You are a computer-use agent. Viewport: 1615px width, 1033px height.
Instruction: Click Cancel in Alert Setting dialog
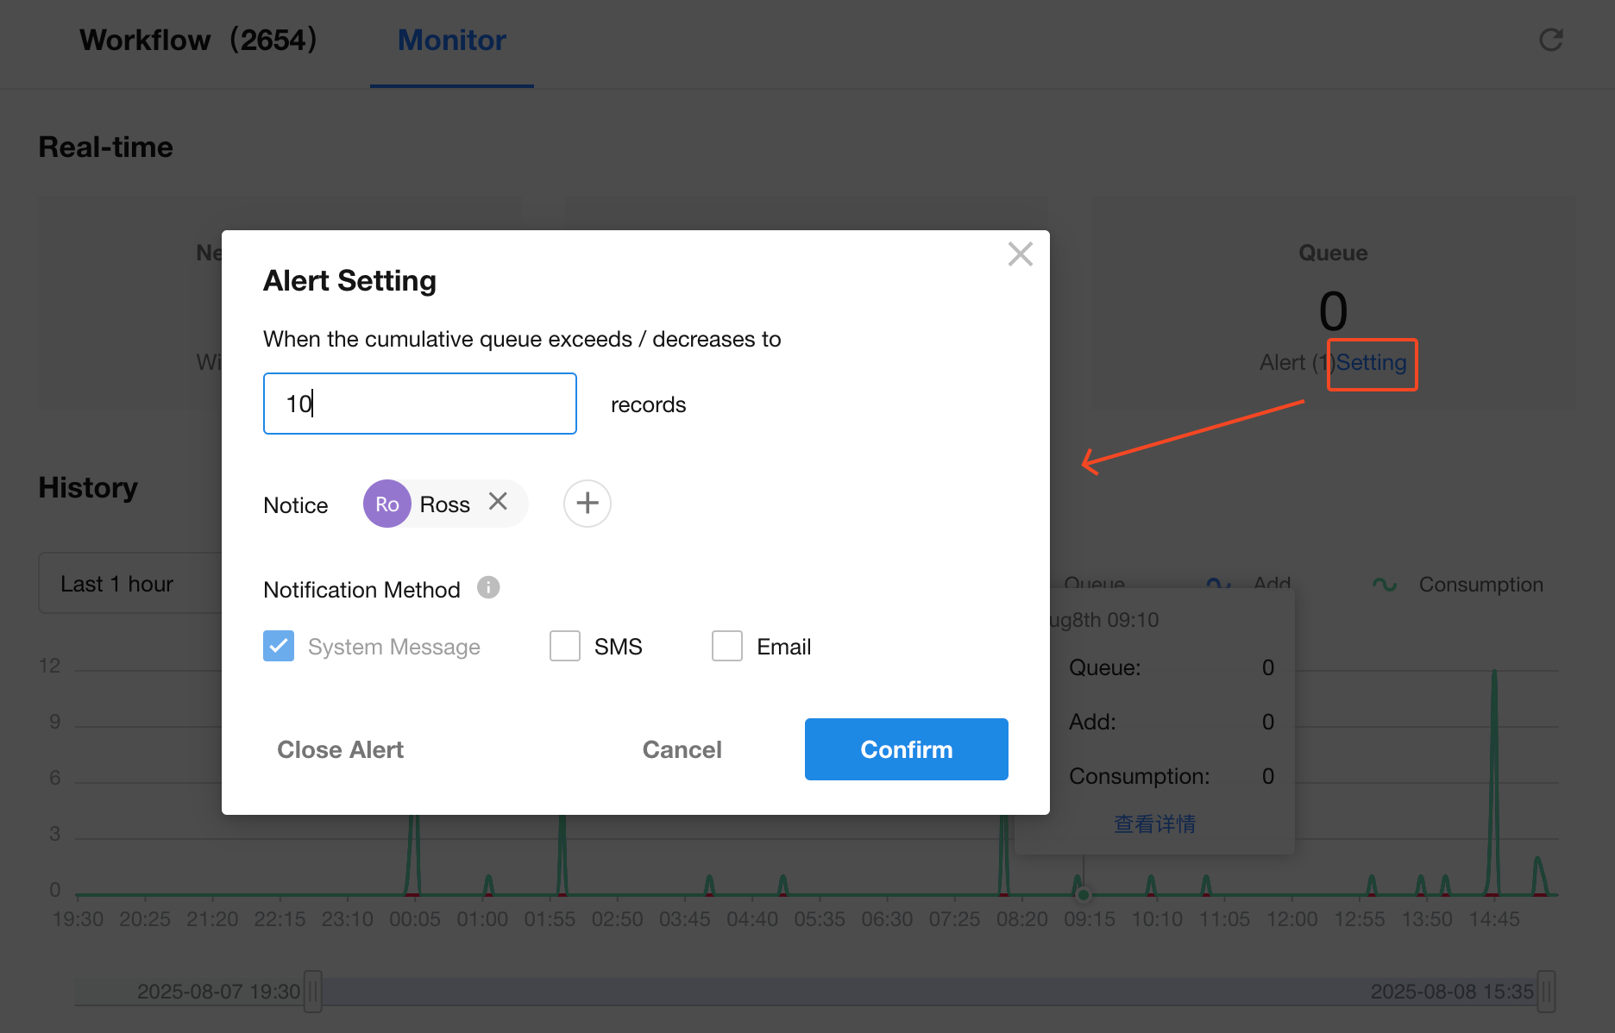(682, 749)
